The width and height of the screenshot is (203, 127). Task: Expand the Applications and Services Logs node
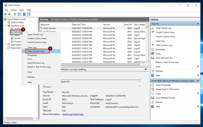click(x=5, y=45)
